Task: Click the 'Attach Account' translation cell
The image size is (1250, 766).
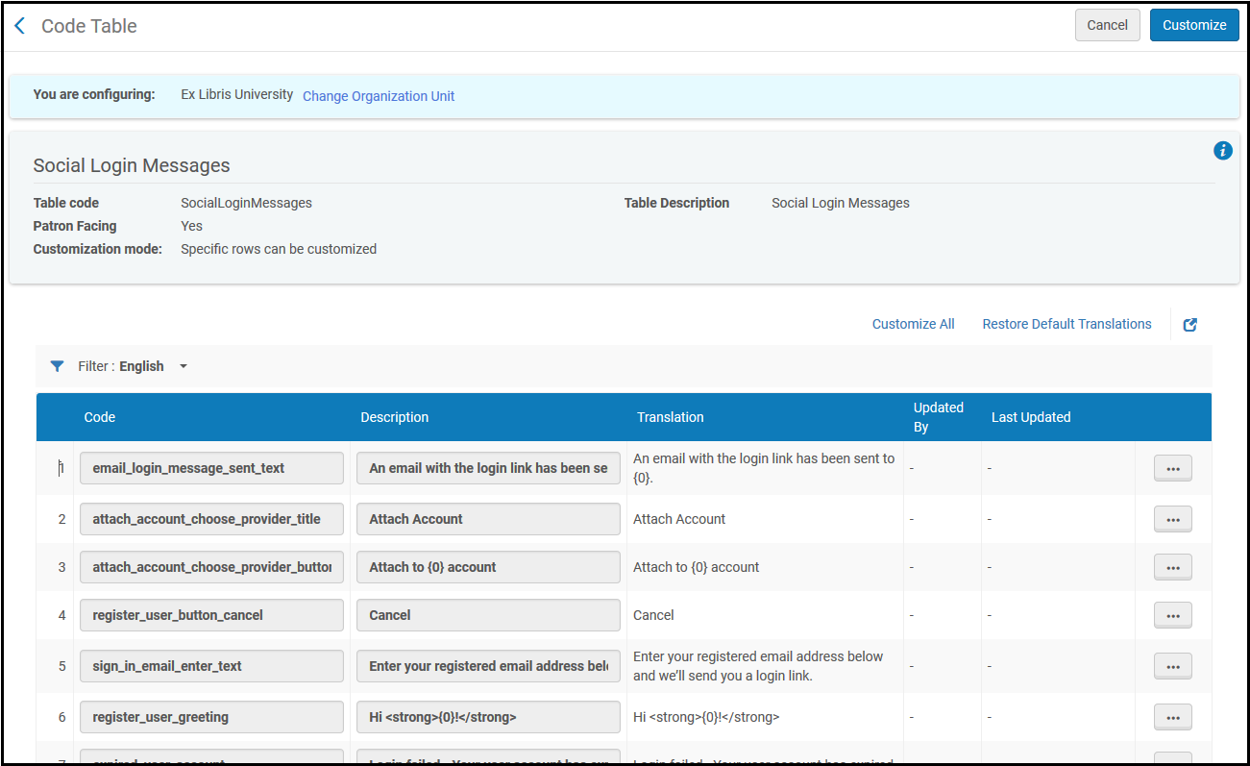Action: pos(679,519)
